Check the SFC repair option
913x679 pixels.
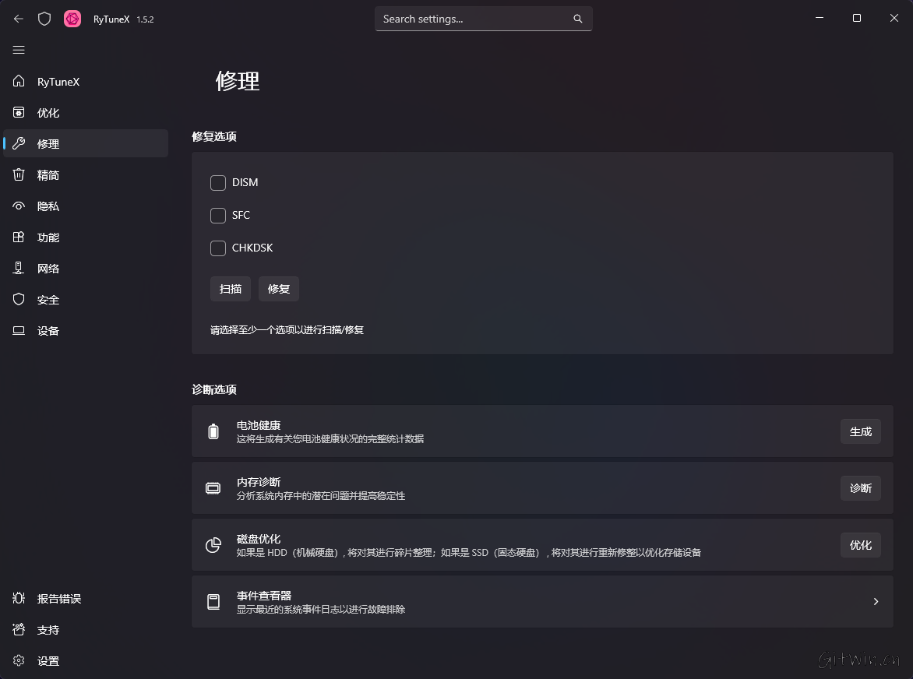(218, 216)
